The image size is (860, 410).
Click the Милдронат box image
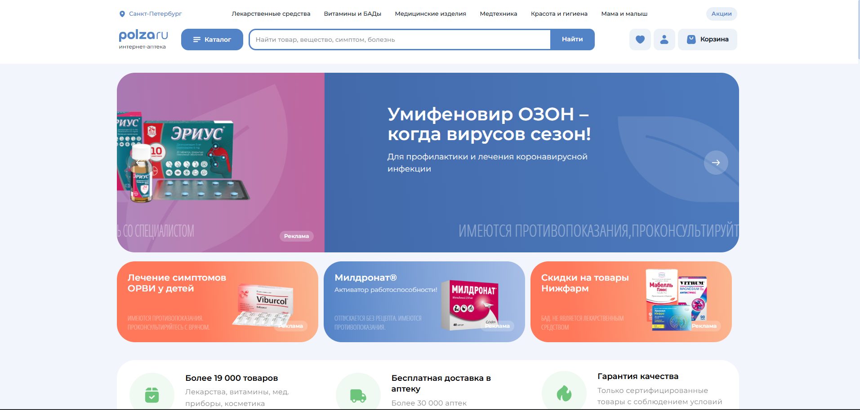[469, 305]
